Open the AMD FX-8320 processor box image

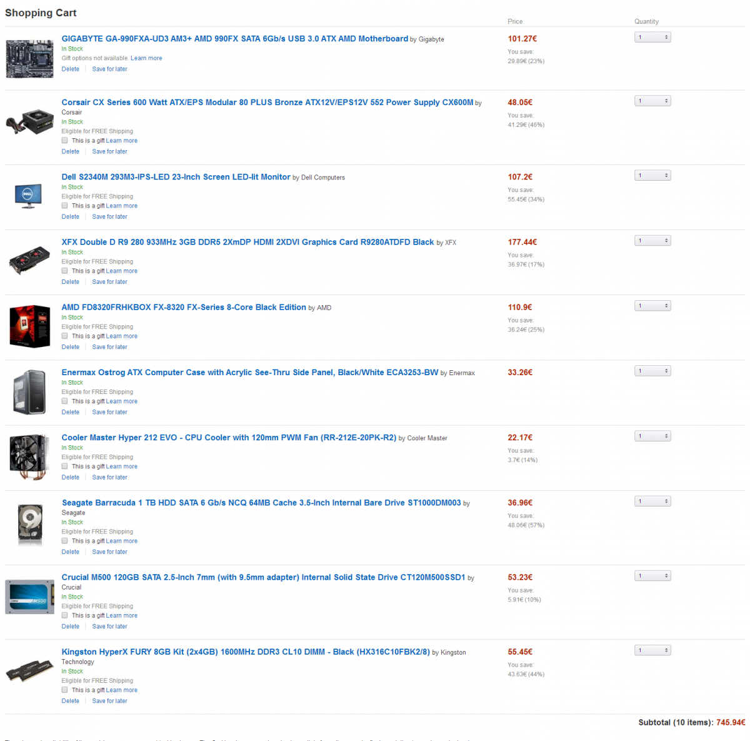coord(29,326)
